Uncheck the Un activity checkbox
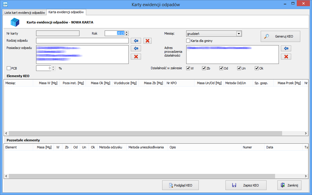312x195 pixels. tap(239, 68)
